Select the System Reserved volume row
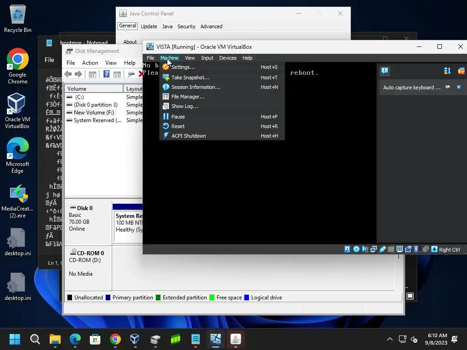Image resolution: width=467 pixels, height=350 pixels. point(104,120)
